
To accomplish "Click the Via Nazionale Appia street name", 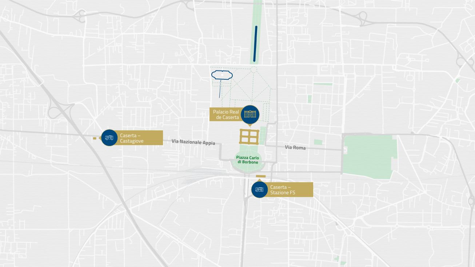I will [193, 142].
